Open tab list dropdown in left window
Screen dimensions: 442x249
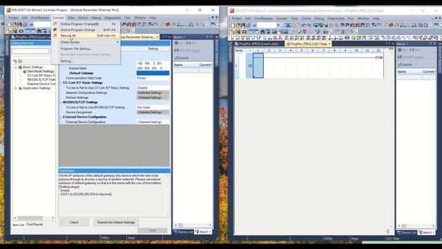click(x=169, y=37)
